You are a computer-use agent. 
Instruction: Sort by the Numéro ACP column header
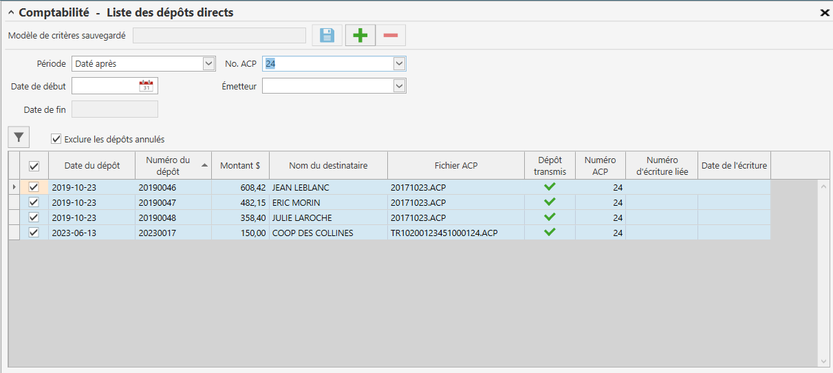tap(601, 165)
